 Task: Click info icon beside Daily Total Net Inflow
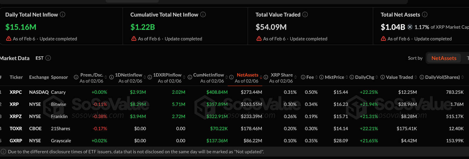pyautogui.click(x=62, y=14)
